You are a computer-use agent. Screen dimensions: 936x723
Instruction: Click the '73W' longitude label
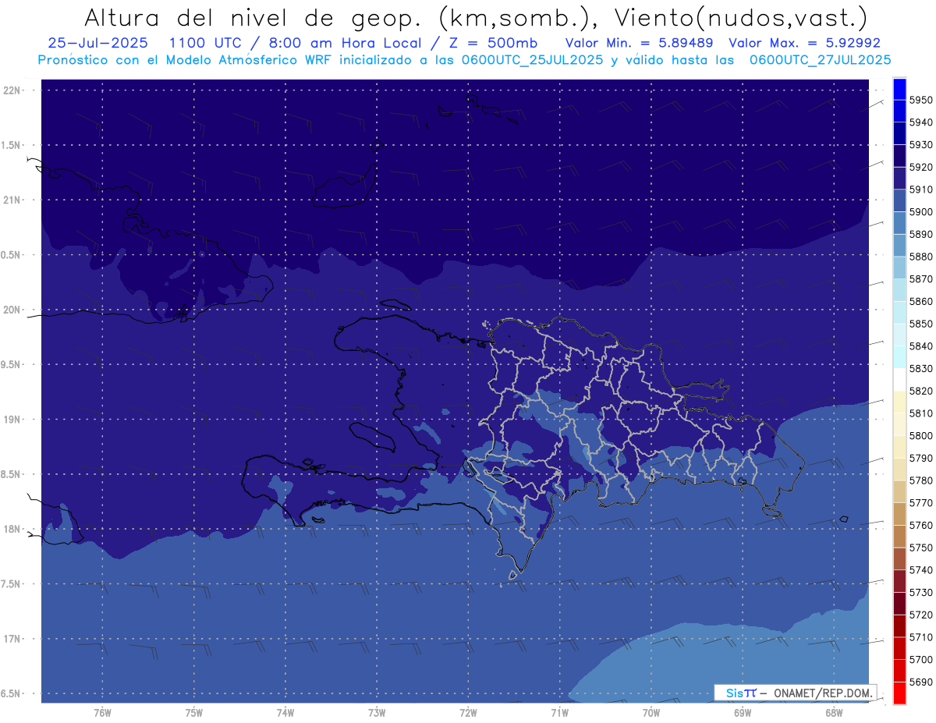coord(377,712)
